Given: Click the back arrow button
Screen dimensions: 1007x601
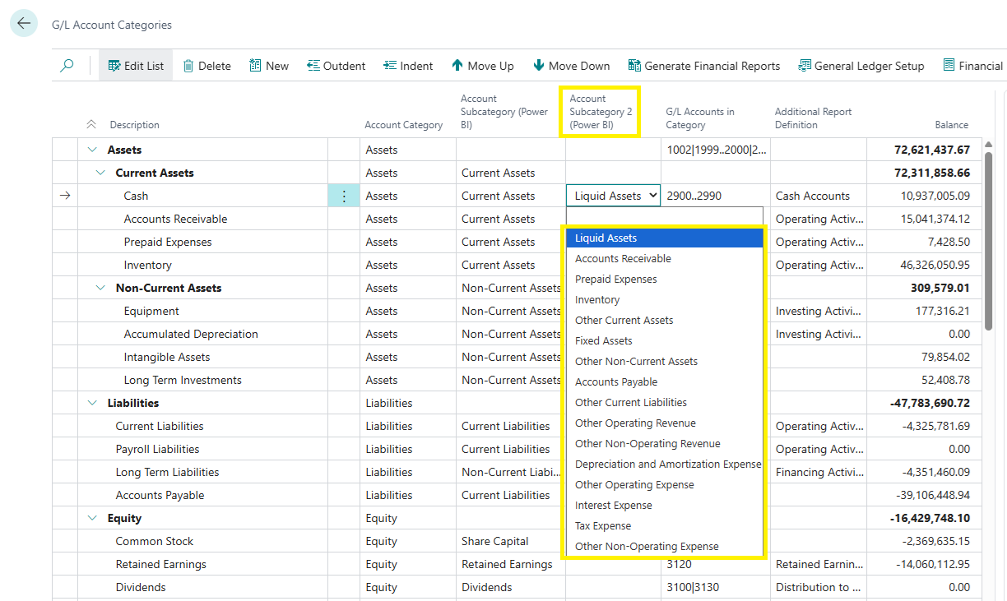Looking at the screenshot, I should coord(23,24).
